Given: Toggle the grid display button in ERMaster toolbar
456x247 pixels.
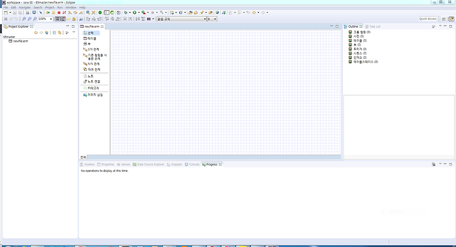Looking at the screenshot, I should coord(58,19).
